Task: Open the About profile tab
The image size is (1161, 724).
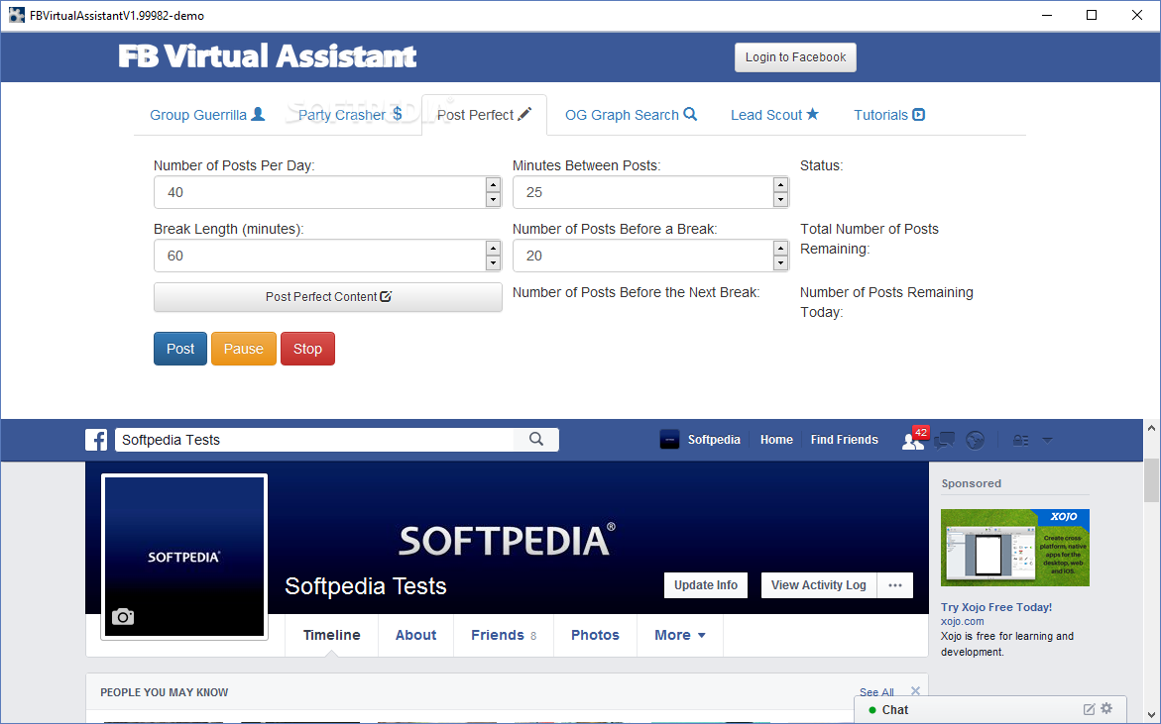Action: click(x=415, y=635)
